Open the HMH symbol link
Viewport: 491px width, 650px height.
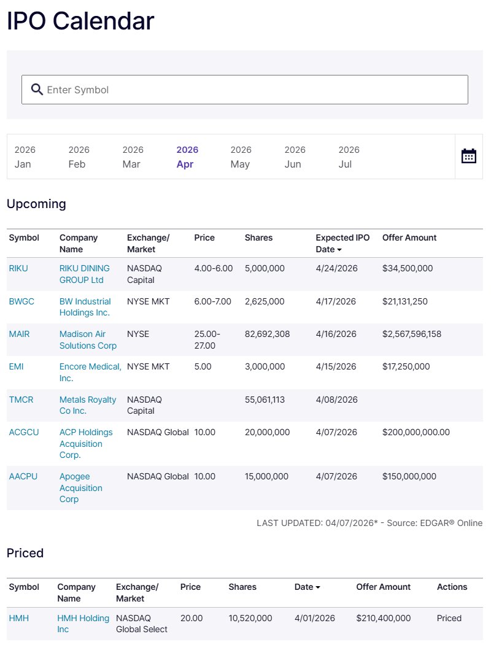coord(19,618)
